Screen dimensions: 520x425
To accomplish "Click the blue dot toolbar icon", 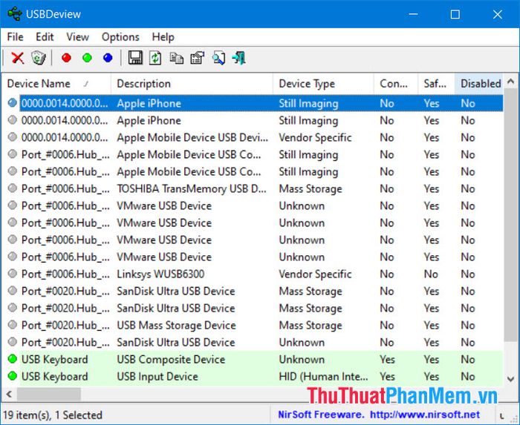I will pos(108,58).
